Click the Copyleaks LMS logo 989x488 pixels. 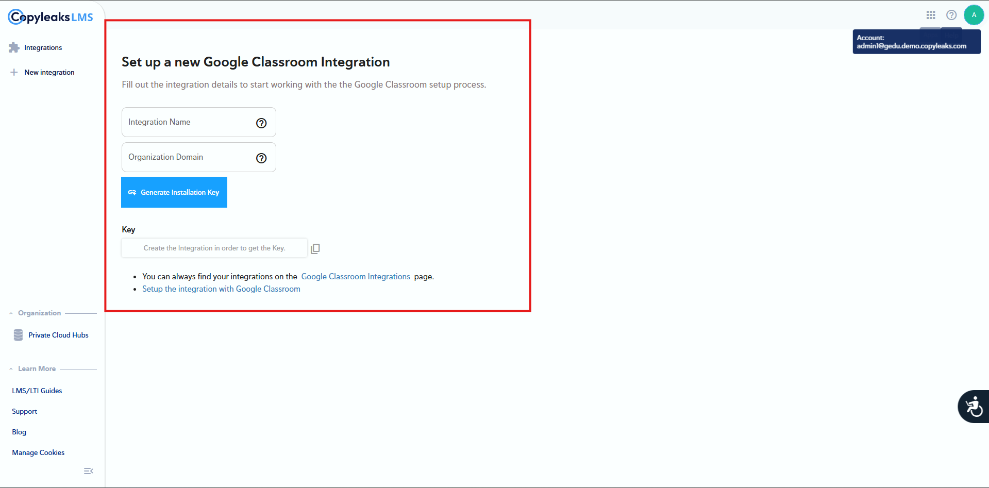point(51,17)
